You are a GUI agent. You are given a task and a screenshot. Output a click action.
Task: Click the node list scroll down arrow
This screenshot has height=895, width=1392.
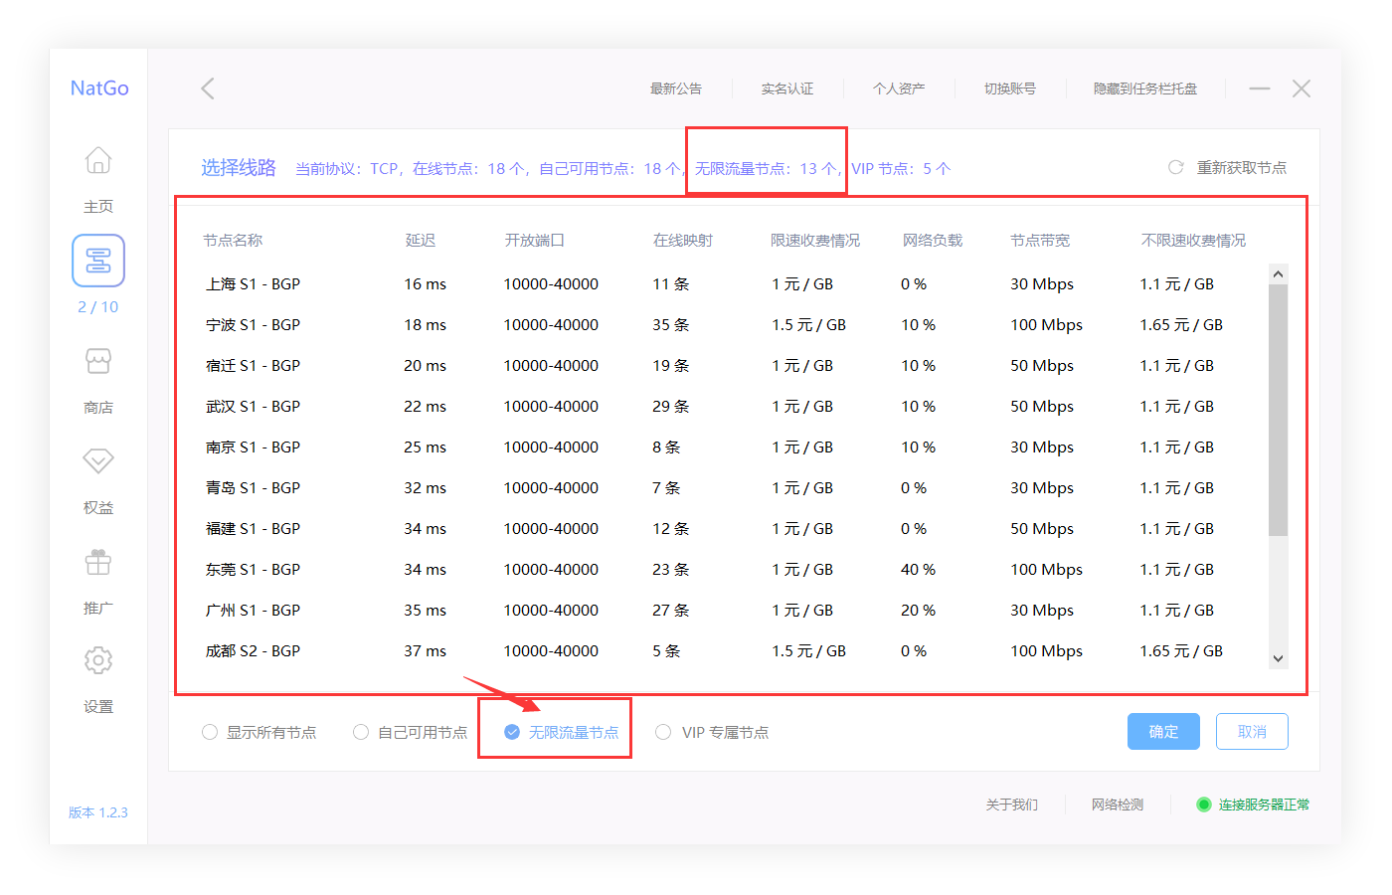point(1279,658)
